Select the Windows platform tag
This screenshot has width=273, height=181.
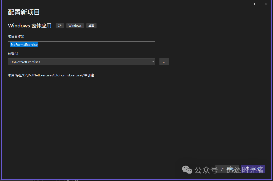75,25
